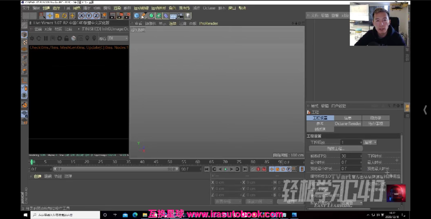Screen dimensions: 431x219
Task: Open the DL channel dropdown in Live Viewer
Action: (x=118, y=38)
